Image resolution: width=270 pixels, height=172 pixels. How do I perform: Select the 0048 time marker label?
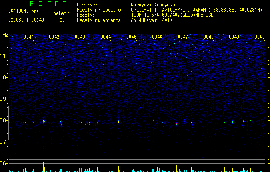(209, 37)
